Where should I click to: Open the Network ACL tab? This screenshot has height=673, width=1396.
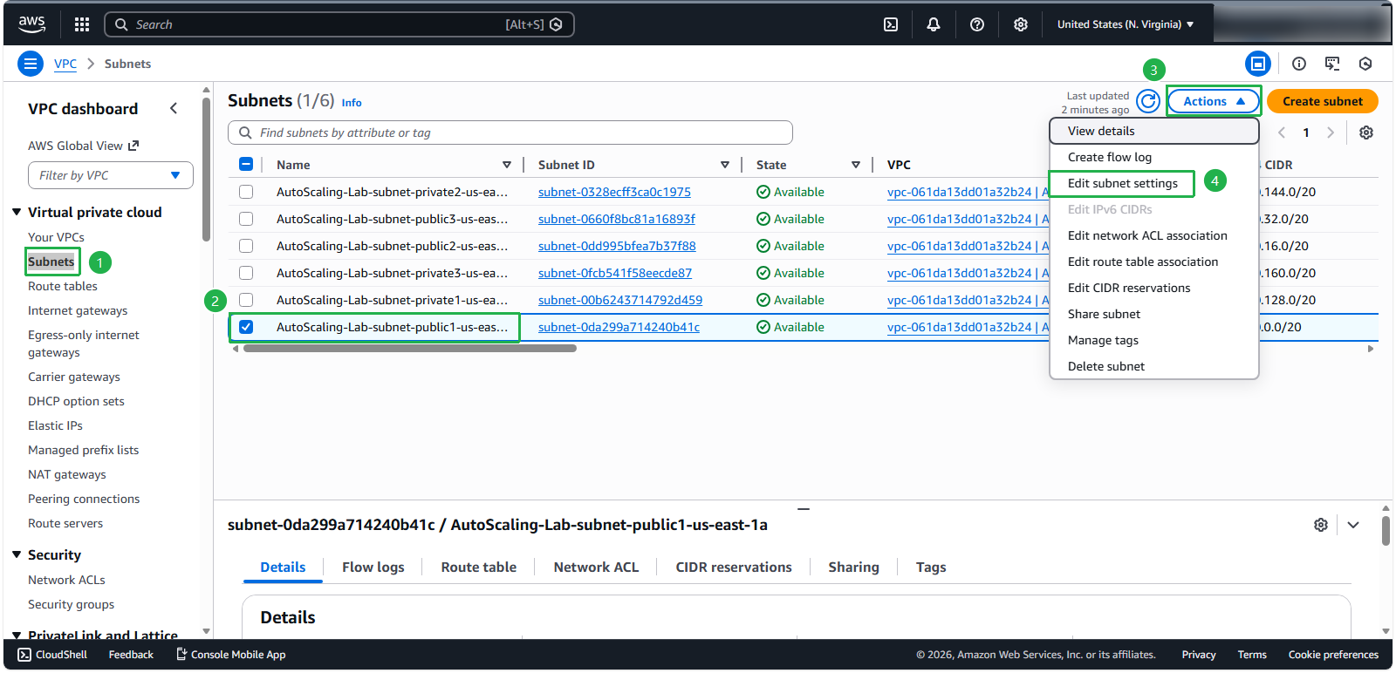[597, 567]
